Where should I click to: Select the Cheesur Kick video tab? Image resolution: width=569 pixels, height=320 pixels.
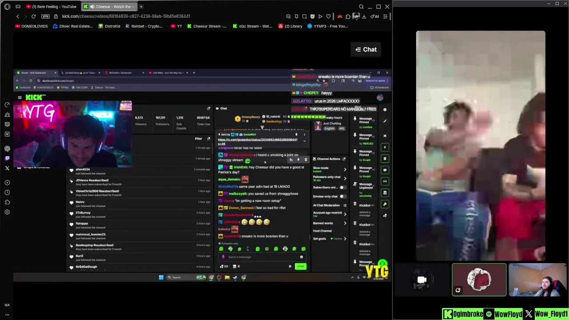(110, 7)
